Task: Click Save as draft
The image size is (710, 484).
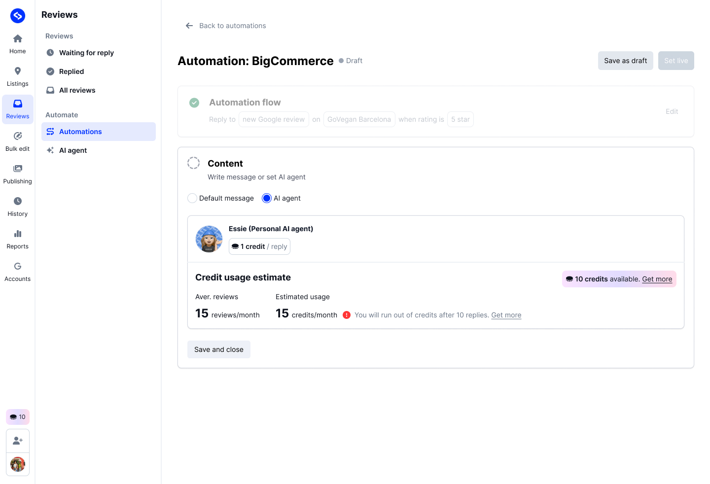Action: click(x=626, y=61)
